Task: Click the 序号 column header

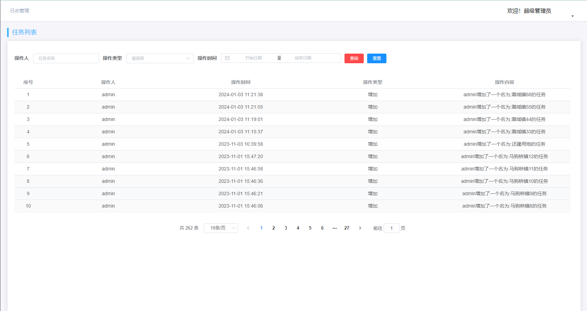Action: pyautogui.click(x=28, y=82)
